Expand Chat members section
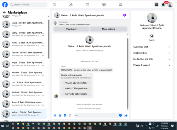The width and height of the screenshot is (177, 130). (152, 53)
